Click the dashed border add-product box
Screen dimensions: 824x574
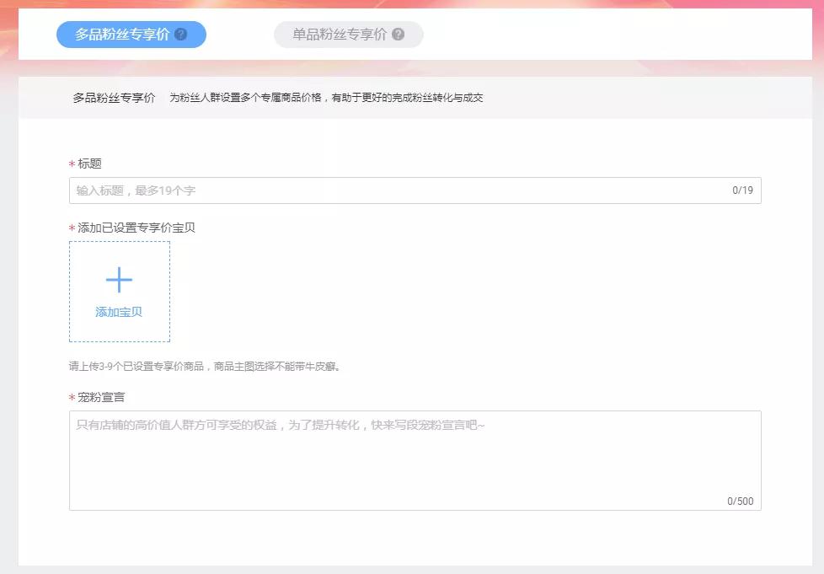click(x=119, y=291)
